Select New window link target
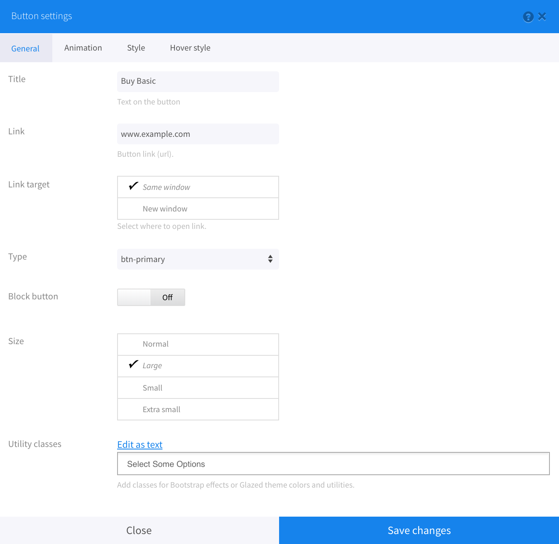Image resolution: width=559 pixels, height=544 pixels. pos(198,209)
